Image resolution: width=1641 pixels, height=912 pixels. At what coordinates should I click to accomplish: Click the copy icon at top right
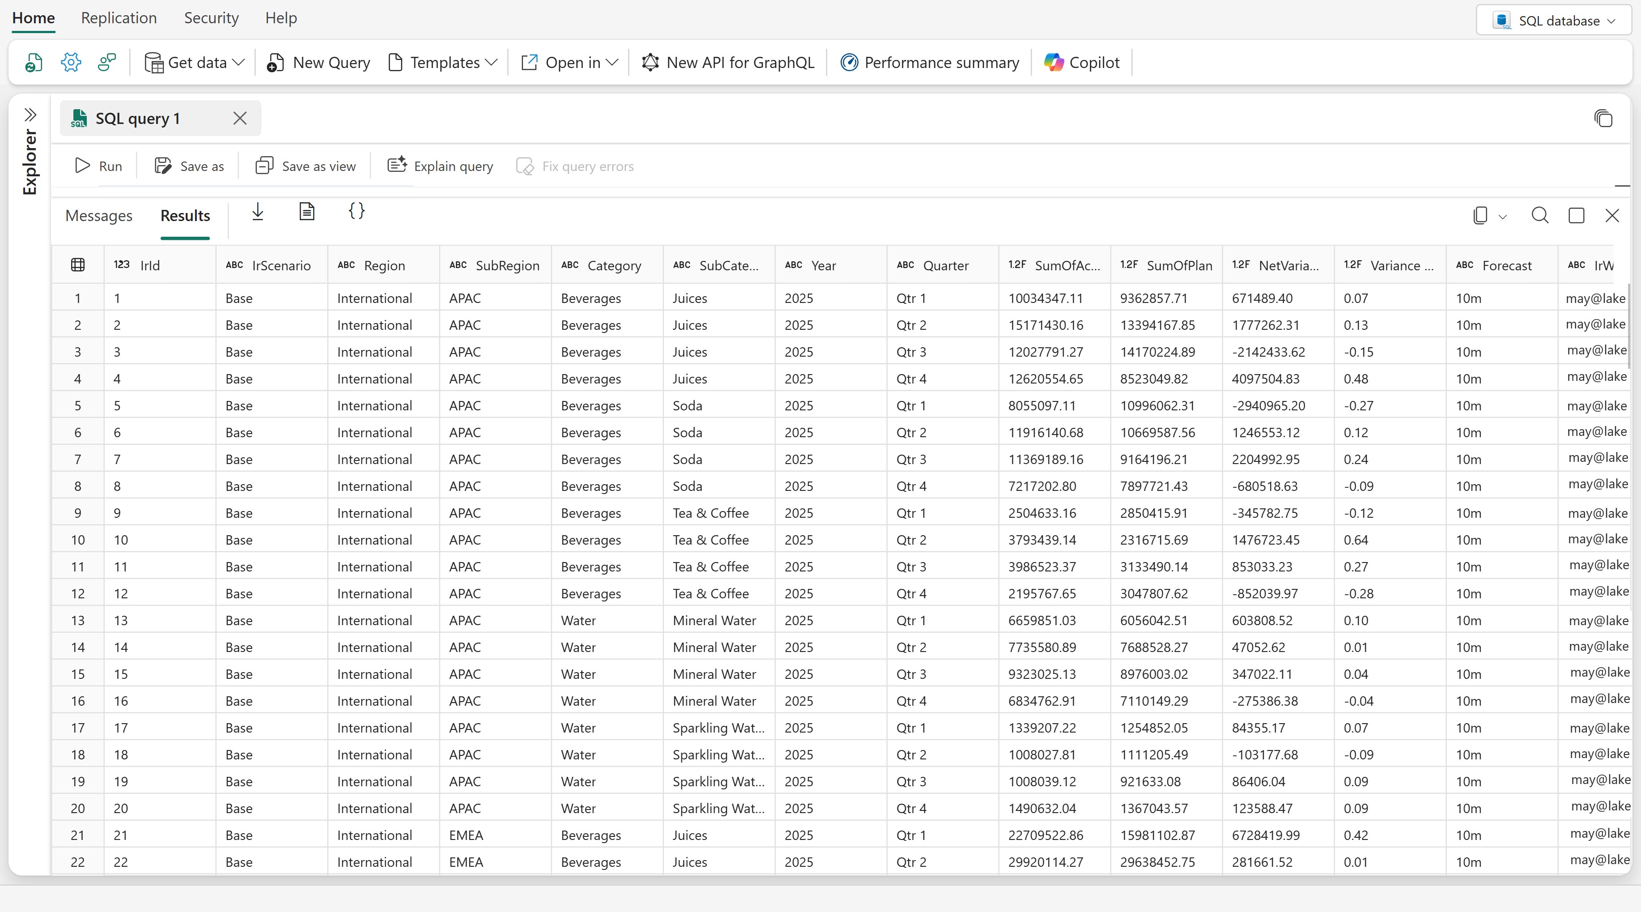1603,119
